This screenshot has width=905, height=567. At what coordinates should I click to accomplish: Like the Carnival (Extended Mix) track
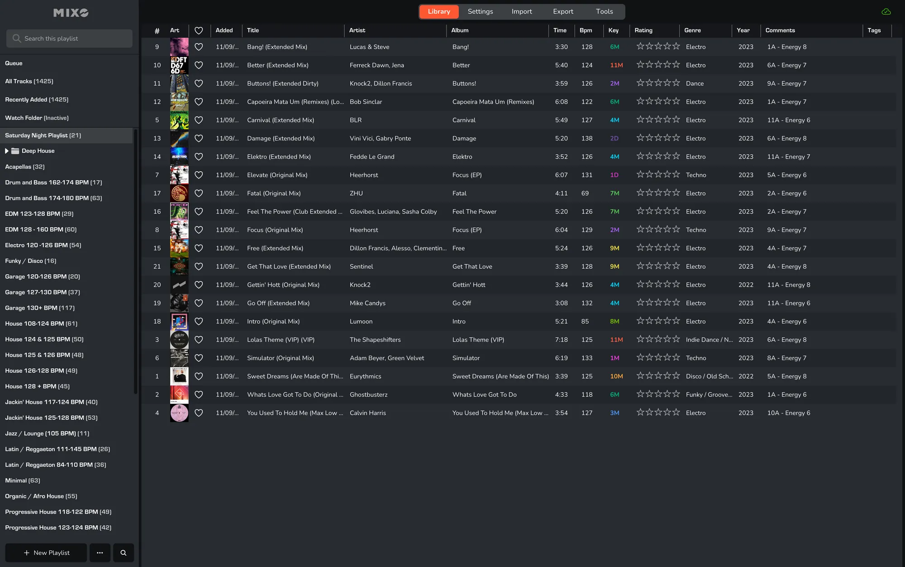[199, 120]
